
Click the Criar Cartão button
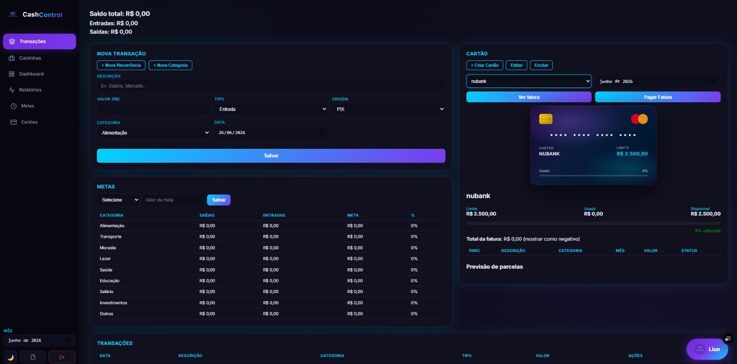[x=485, y=65]
